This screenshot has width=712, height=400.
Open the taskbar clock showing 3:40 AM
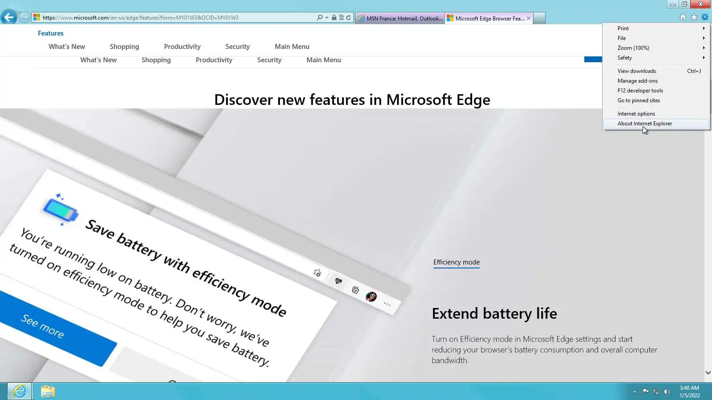click(689, 392)
